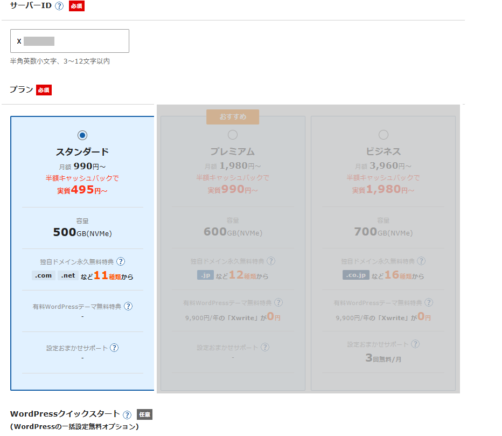
Task: Click the .co.jp domain tag in ビジネス
Action: tap(356, 275)
